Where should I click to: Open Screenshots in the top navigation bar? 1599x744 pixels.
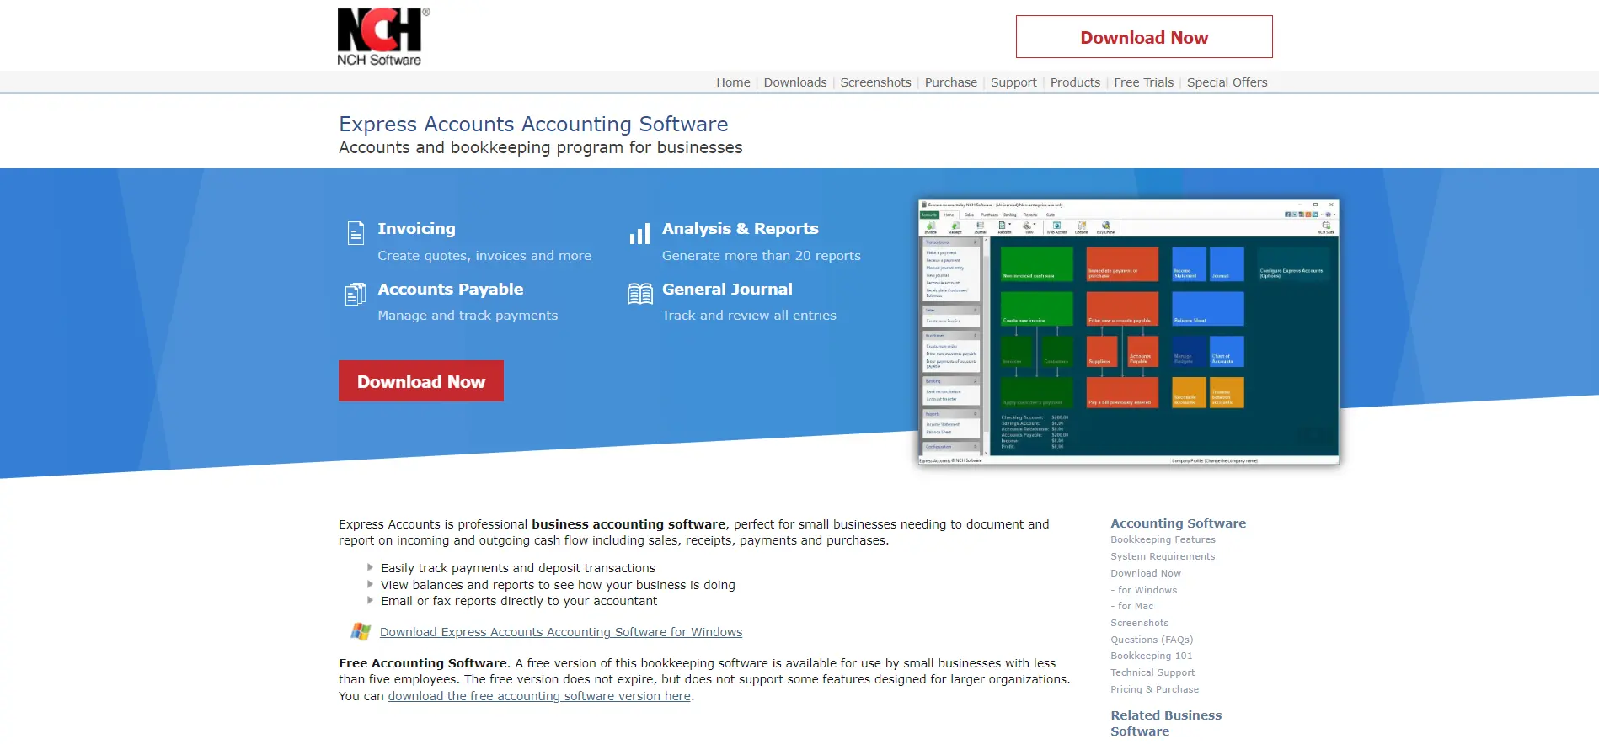point(875,82)
